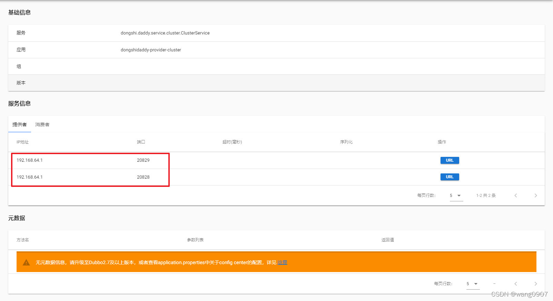Go to next page of provider table

[x=536, y=195]
